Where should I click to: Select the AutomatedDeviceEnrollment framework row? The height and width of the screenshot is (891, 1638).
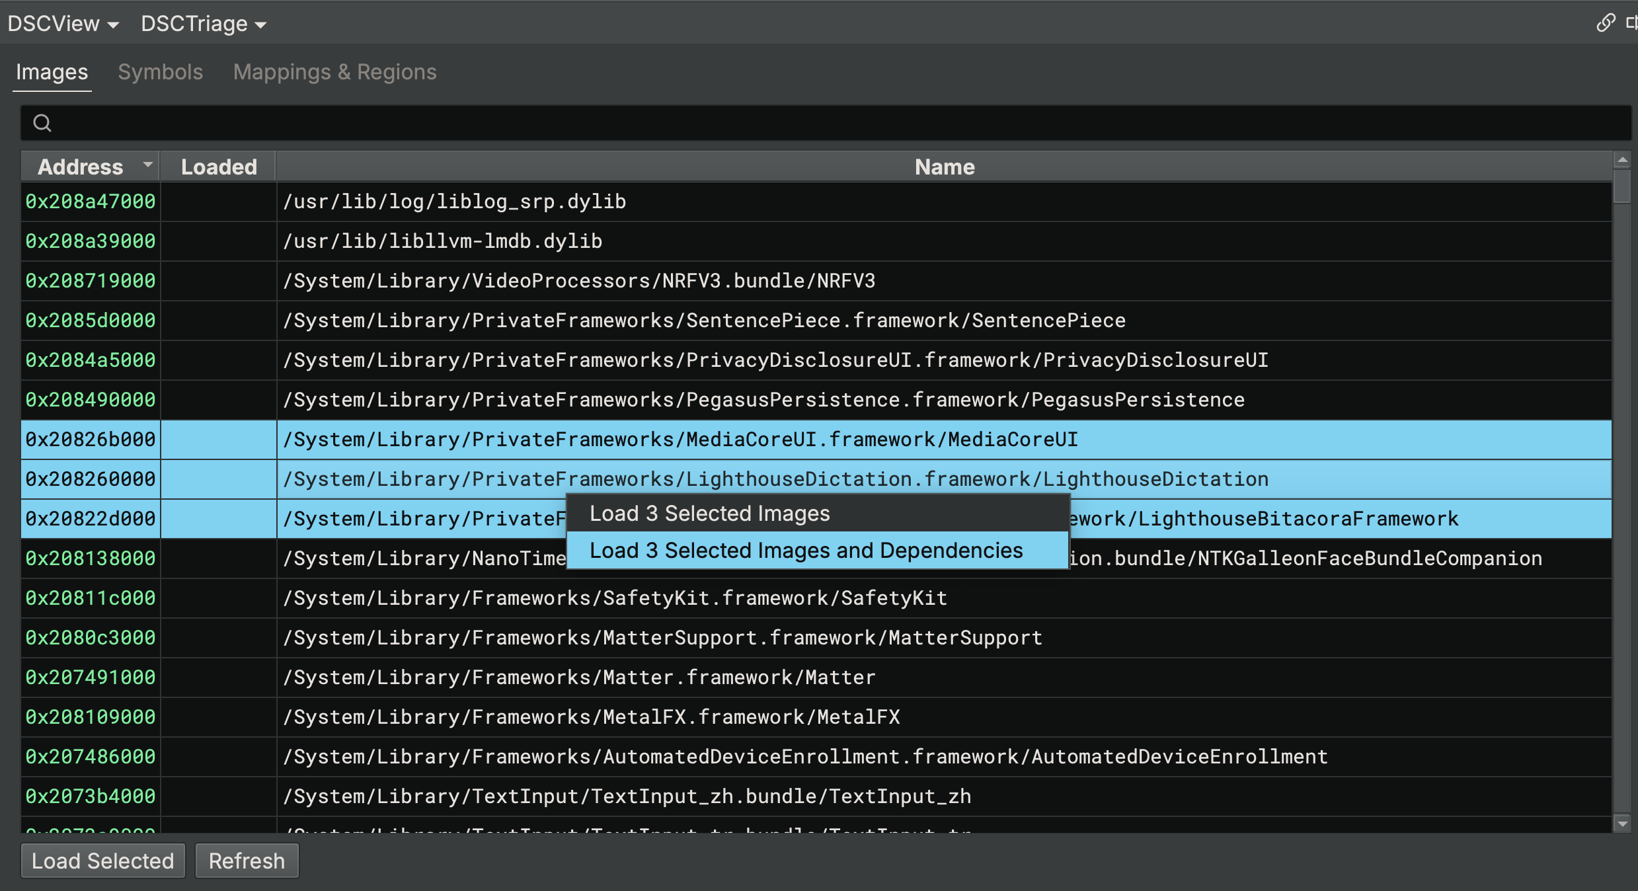tap(816, 757)
